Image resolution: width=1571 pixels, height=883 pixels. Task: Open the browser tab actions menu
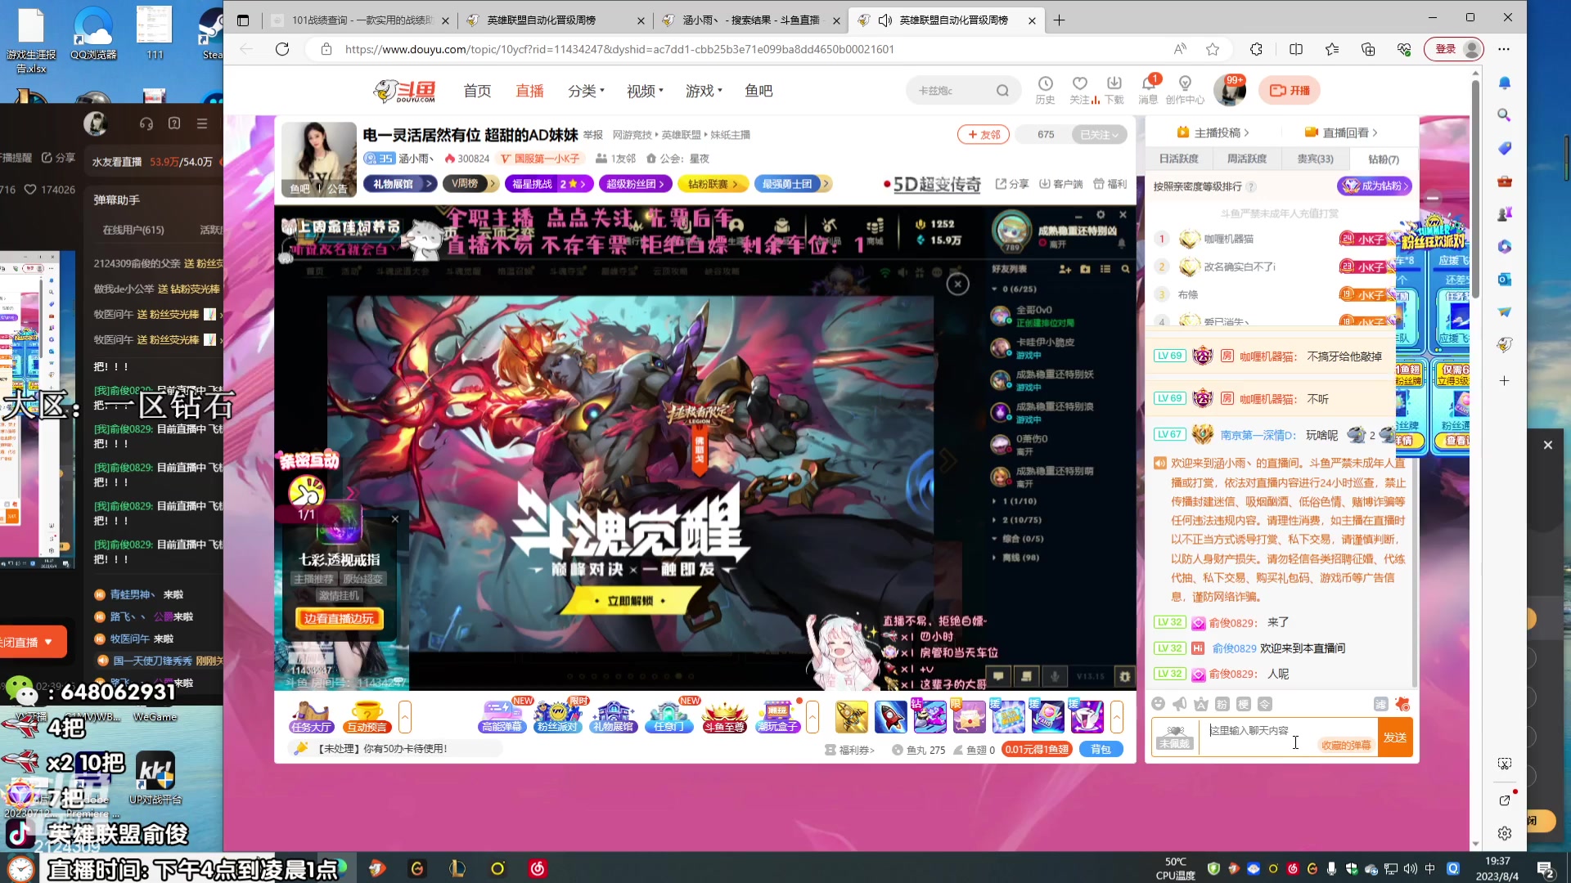click(x=243, y=20)
